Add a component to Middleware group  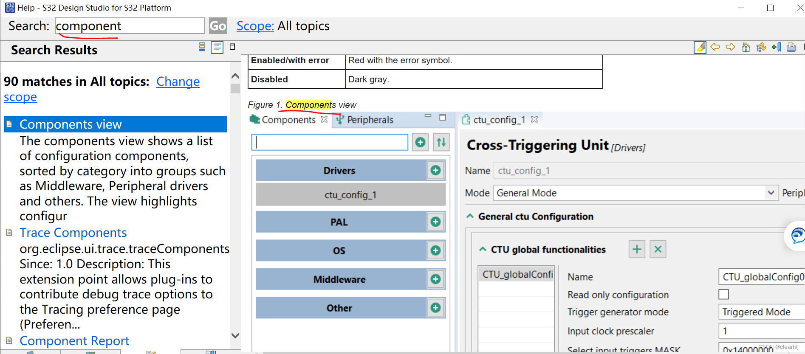435,279
